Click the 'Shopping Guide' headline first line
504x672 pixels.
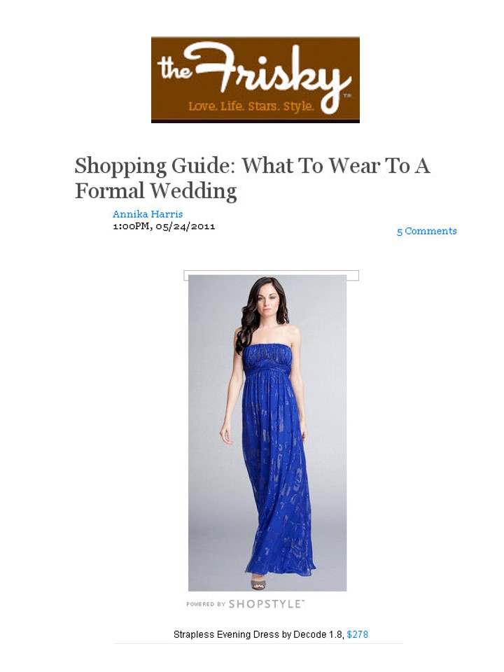point(253,165)
